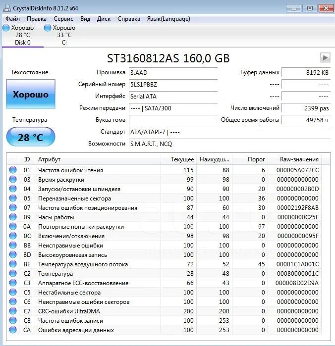Click the 28 °C temperature button
This screenshot has height=346, width=335.
pos(31,137)
